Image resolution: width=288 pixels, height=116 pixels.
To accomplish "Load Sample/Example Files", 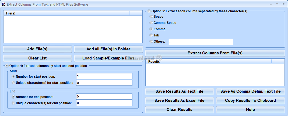I will click(108, 58).
